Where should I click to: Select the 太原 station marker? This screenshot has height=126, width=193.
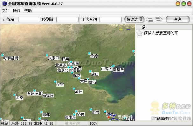tap(15, 95)
